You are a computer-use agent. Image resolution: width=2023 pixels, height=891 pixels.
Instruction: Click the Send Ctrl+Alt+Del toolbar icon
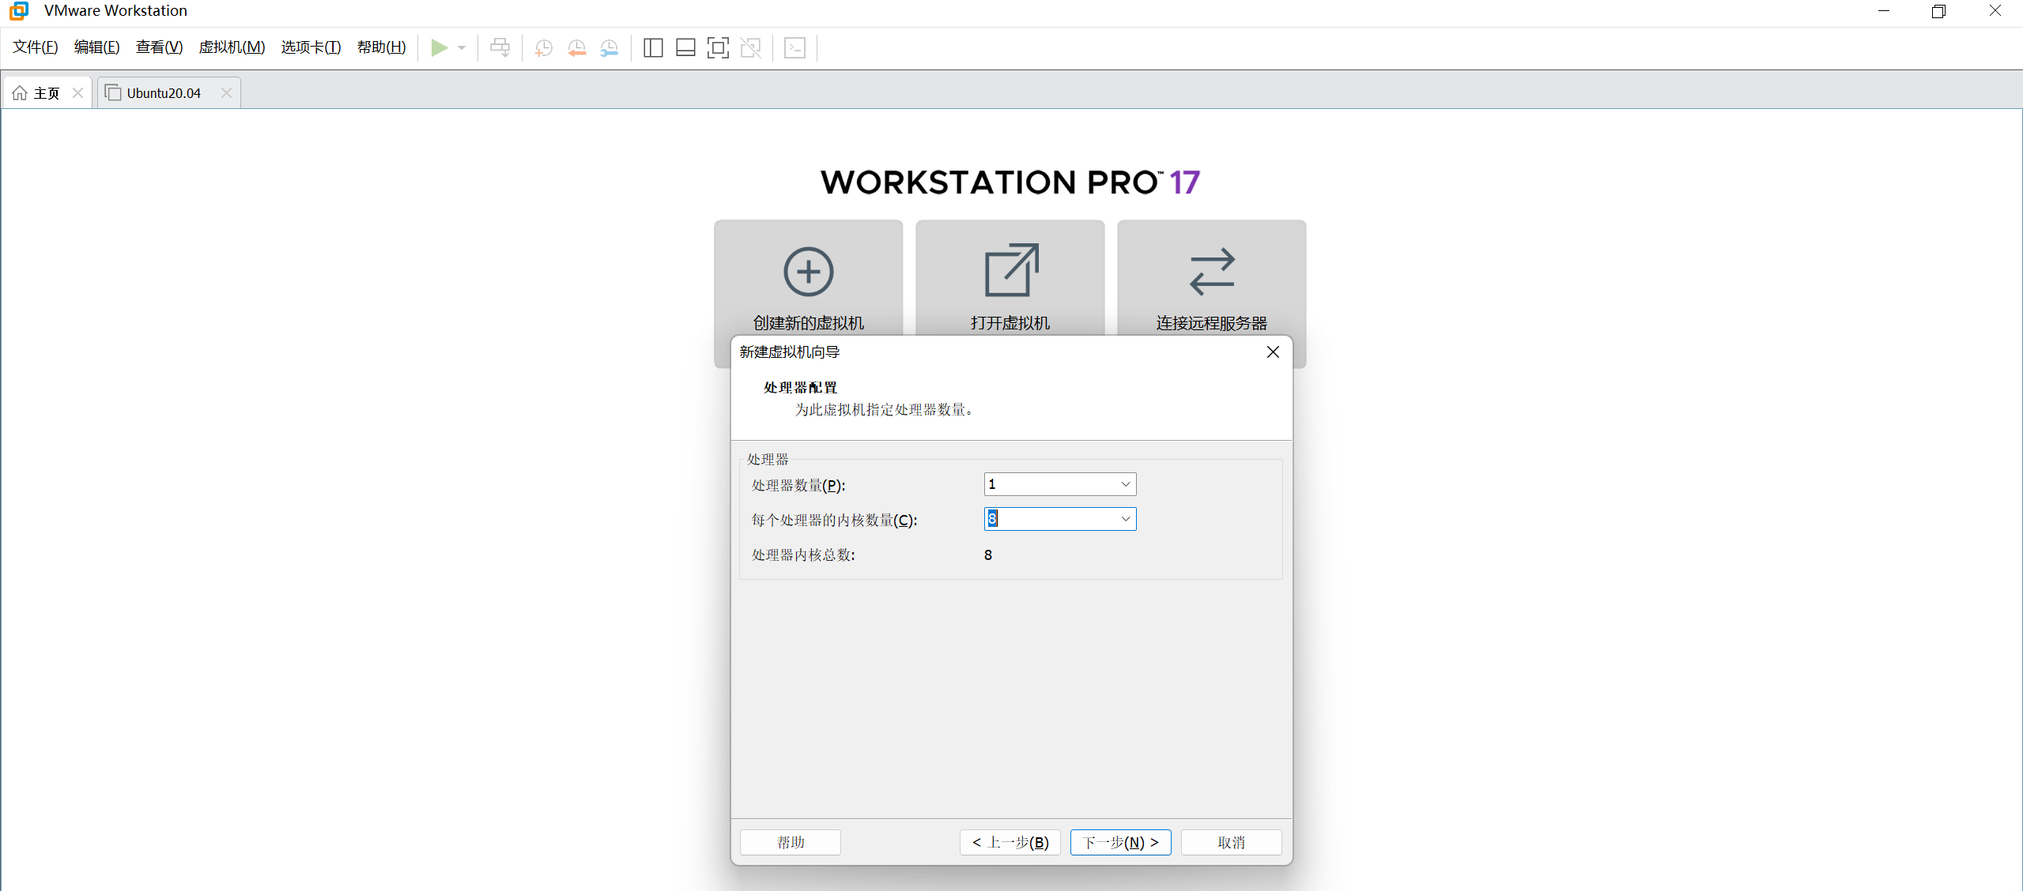pyautogui.click(x=500, y=47)
